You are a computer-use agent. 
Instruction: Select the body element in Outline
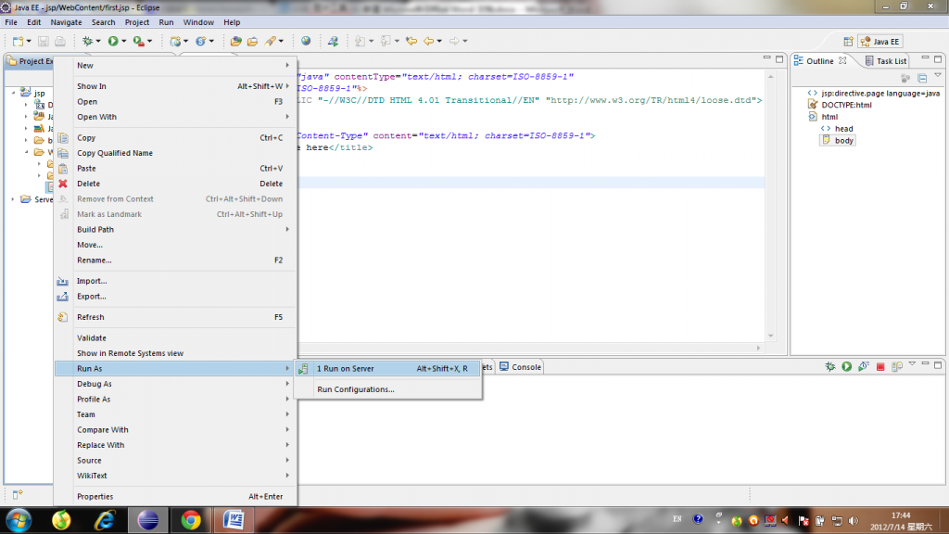point(843,141)
